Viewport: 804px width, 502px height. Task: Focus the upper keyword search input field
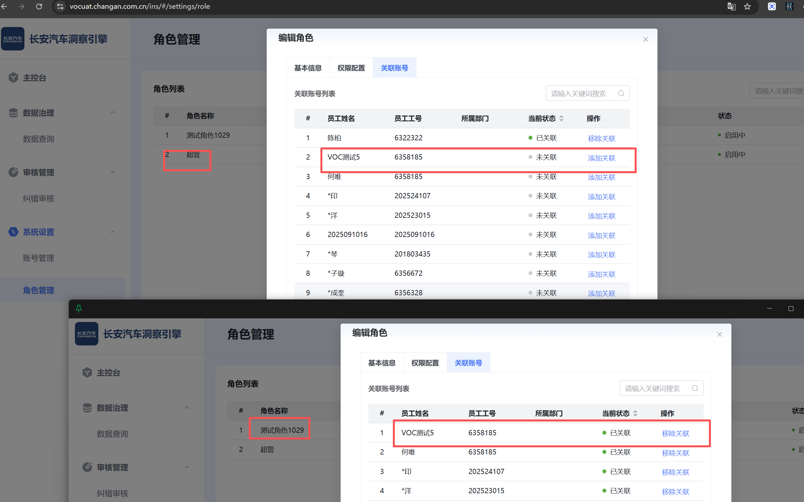580,94
